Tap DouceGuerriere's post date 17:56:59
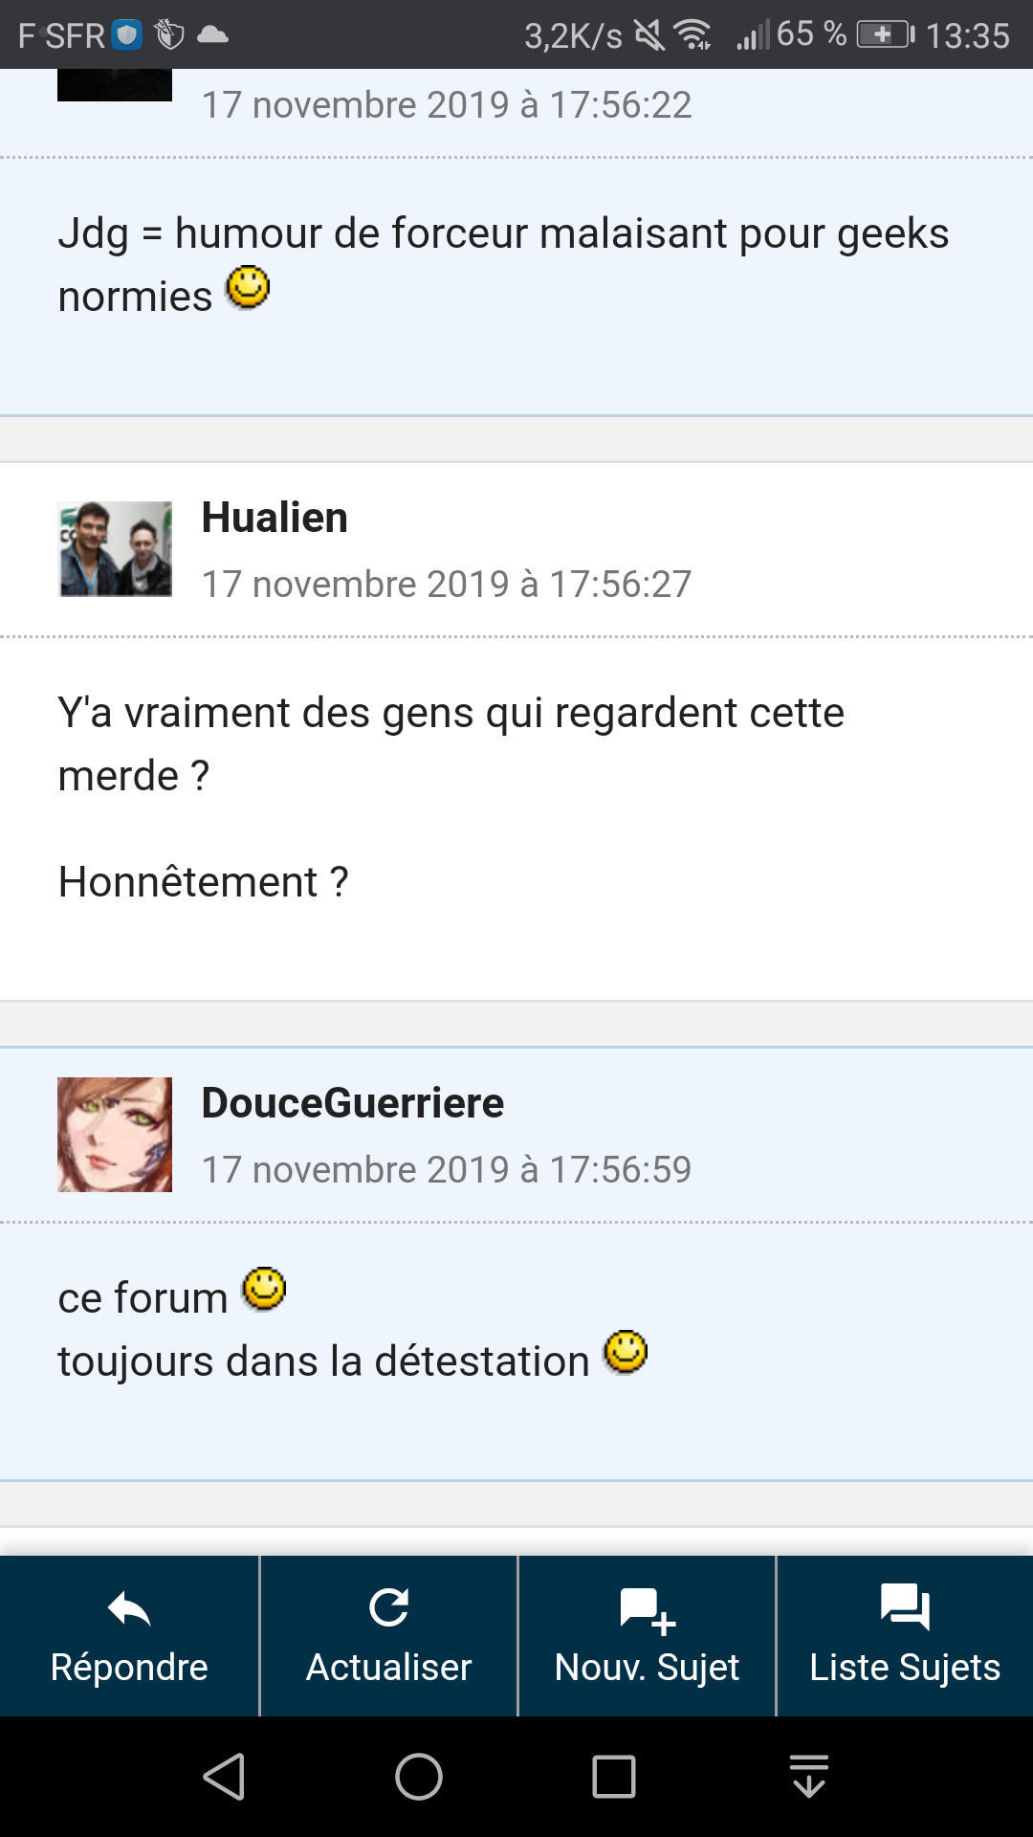The width and height of the screenshot is (1033, 1837). [x=446, y=1169]
